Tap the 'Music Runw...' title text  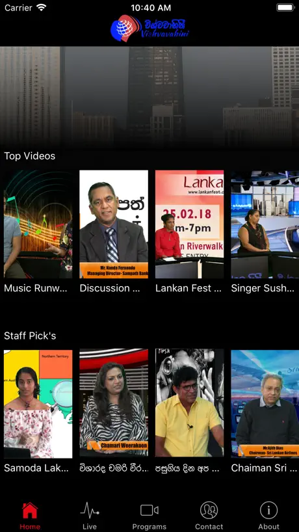(36, 288)
